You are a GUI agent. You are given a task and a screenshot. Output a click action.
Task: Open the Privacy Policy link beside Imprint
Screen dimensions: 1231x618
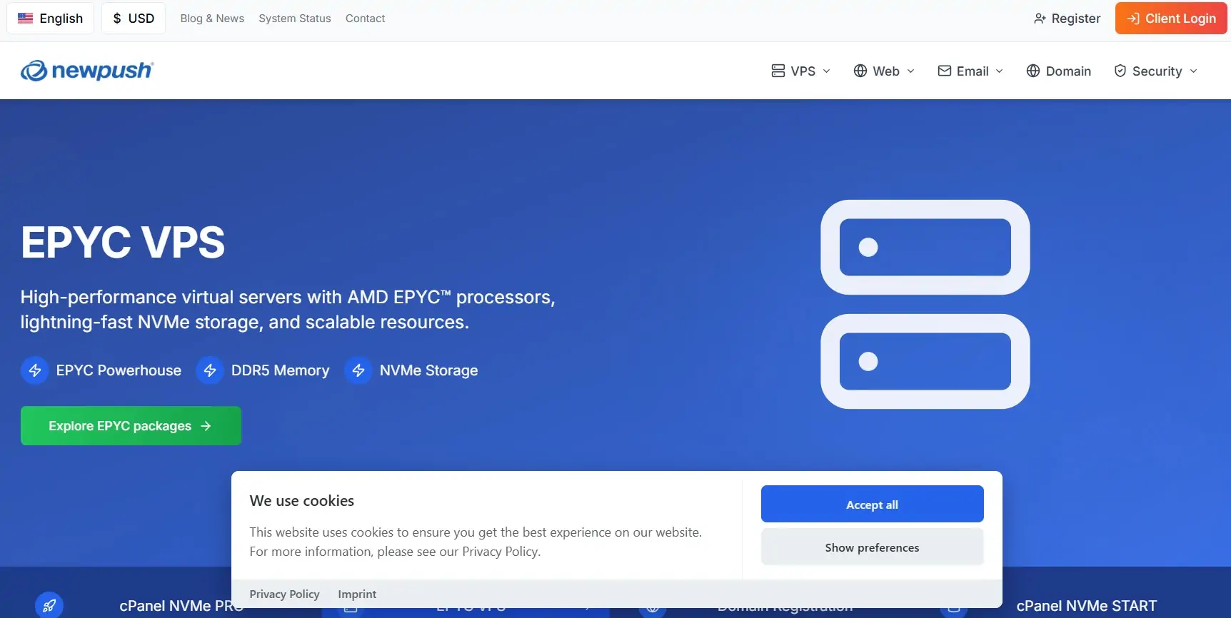coord(284,594)
